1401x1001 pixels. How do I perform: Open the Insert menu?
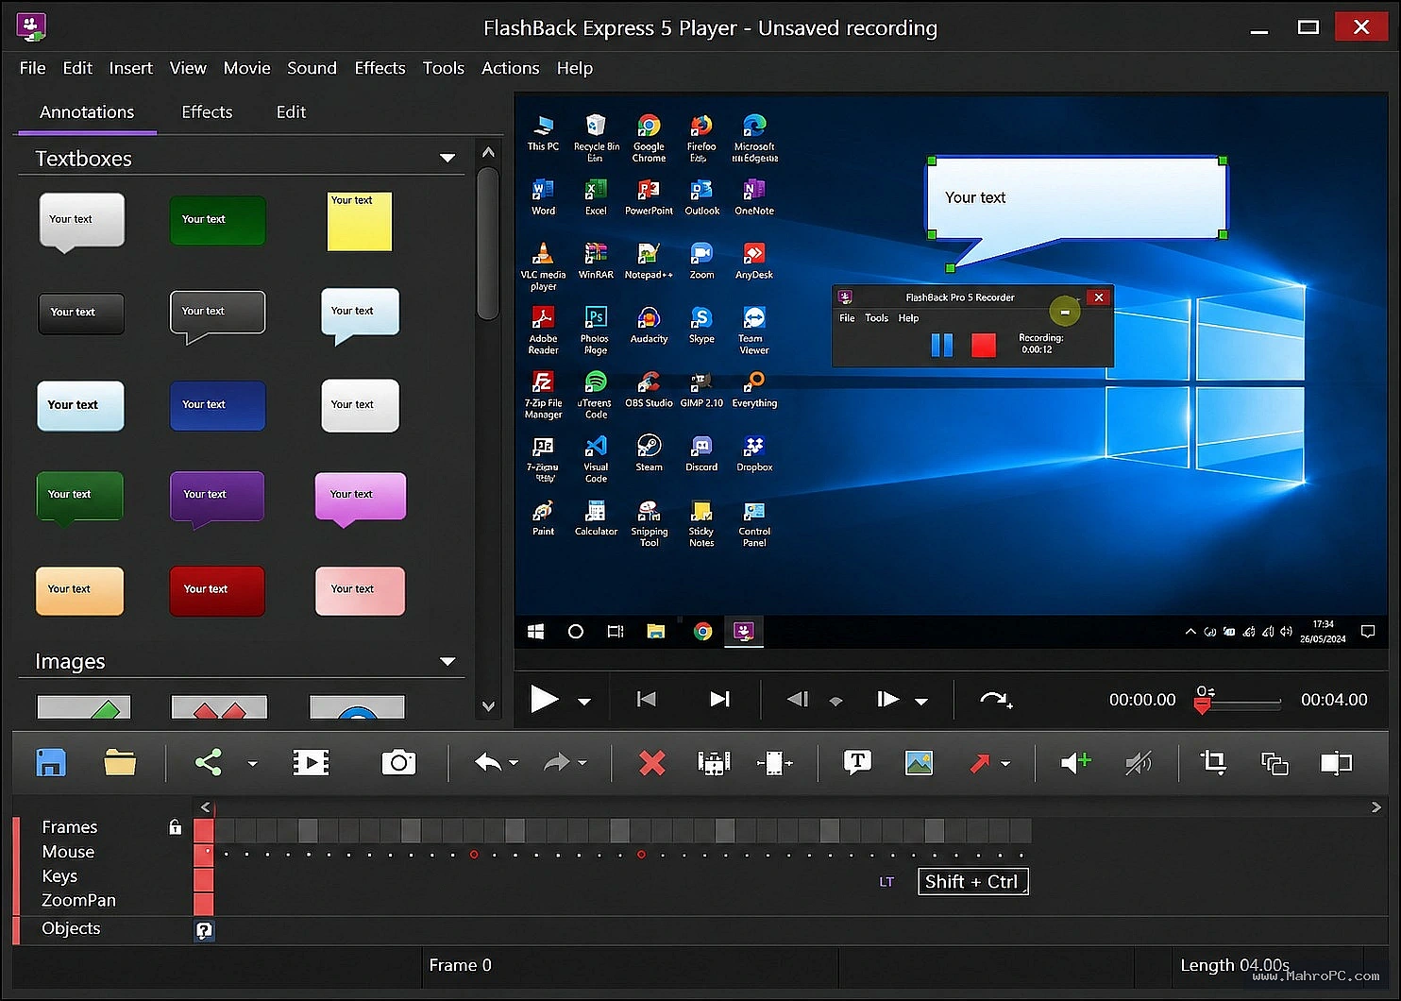(130, 68)
